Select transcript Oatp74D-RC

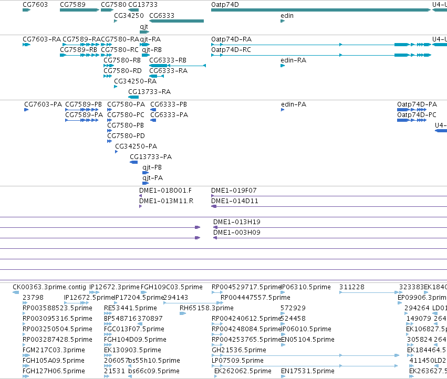[x=231, y=50]
